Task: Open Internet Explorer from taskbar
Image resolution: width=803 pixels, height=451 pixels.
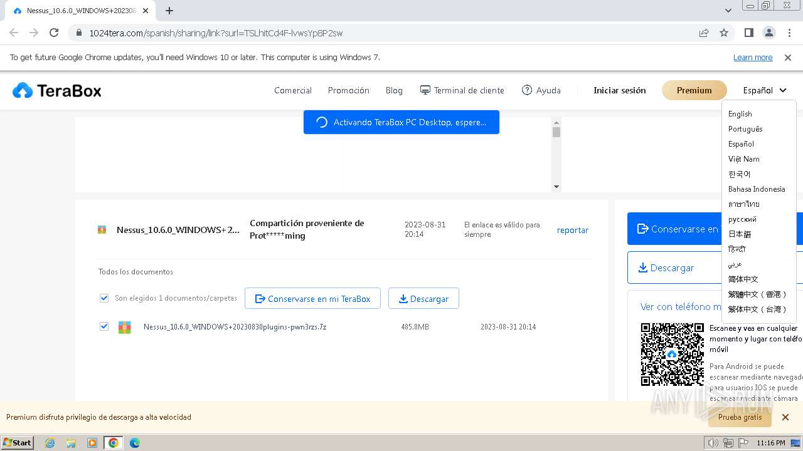Action: (x=50, y=443)
